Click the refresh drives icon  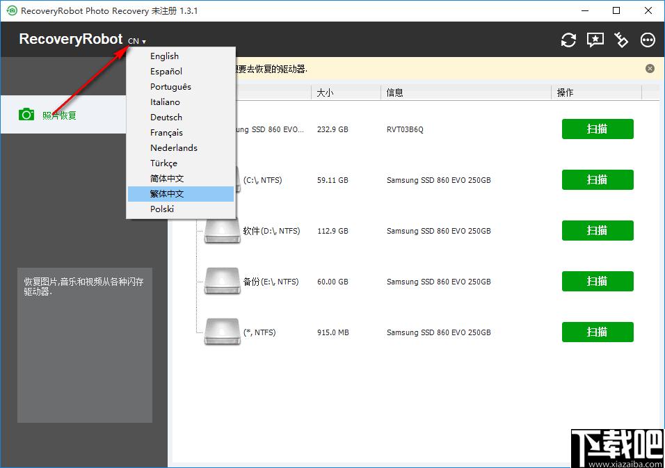[x=568, y=40]
